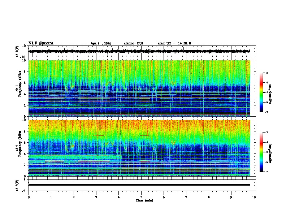Screen dimensions: 286x221
Task: Click the ch.2 color bar log(PSD) label
Action: coord(270,153)
